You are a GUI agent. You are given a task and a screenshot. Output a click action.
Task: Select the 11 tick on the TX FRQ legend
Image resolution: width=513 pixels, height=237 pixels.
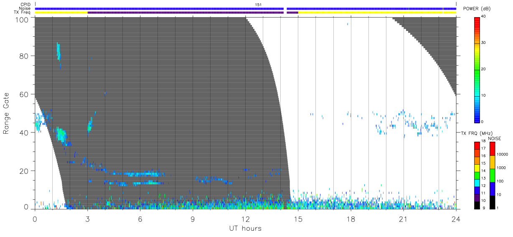pos(483,193)
